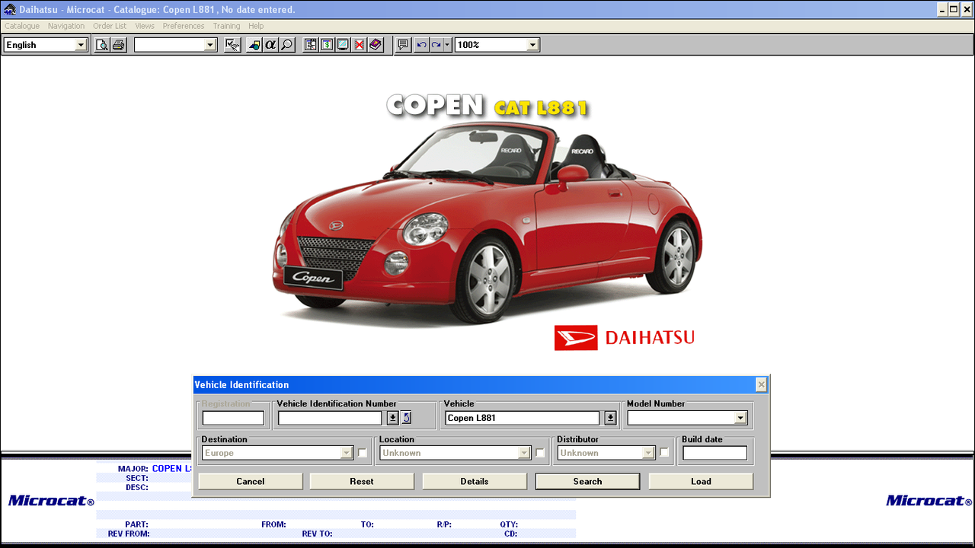Click the blue VIN refresh icon

[407, 417]
